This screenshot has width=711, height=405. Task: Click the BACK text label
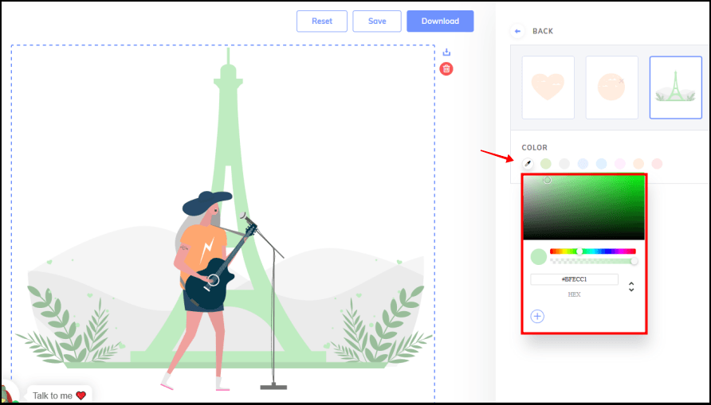(x=543, y=31)
